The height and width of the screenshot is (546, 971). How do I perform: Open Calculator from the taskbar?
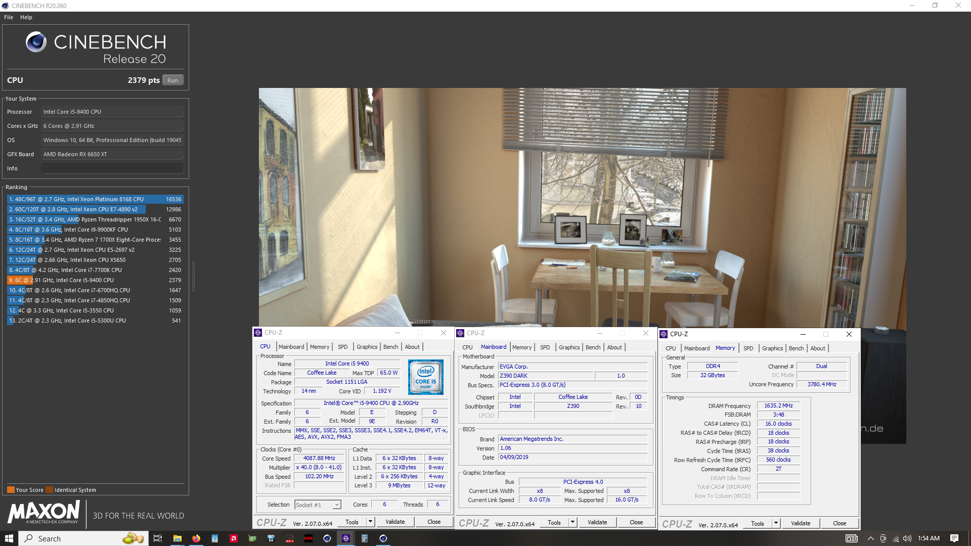(x=365, y=538)
